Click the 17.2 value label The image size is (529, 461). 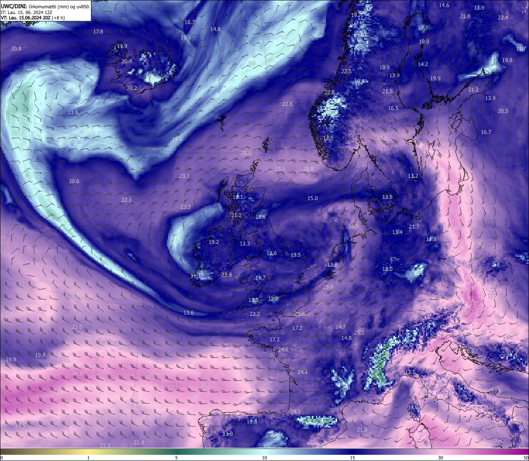[x=297, y=328]
